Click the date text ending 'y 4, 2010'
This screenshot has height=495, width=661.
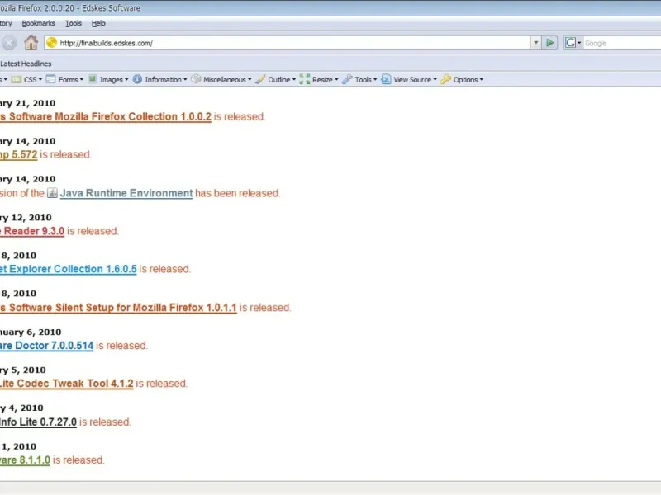21,408
